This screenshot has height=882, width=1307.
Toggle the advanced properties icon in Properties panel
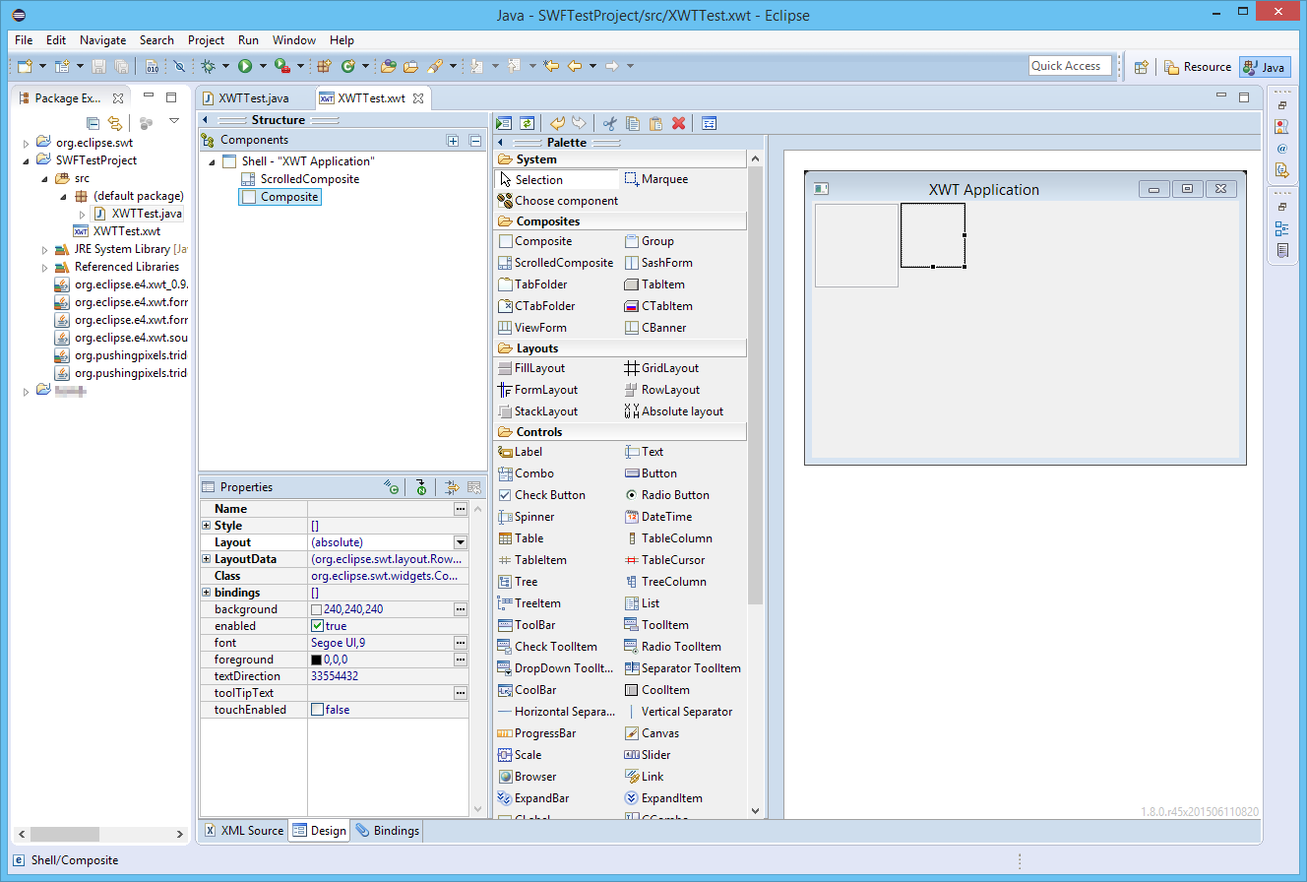[452, 487]
